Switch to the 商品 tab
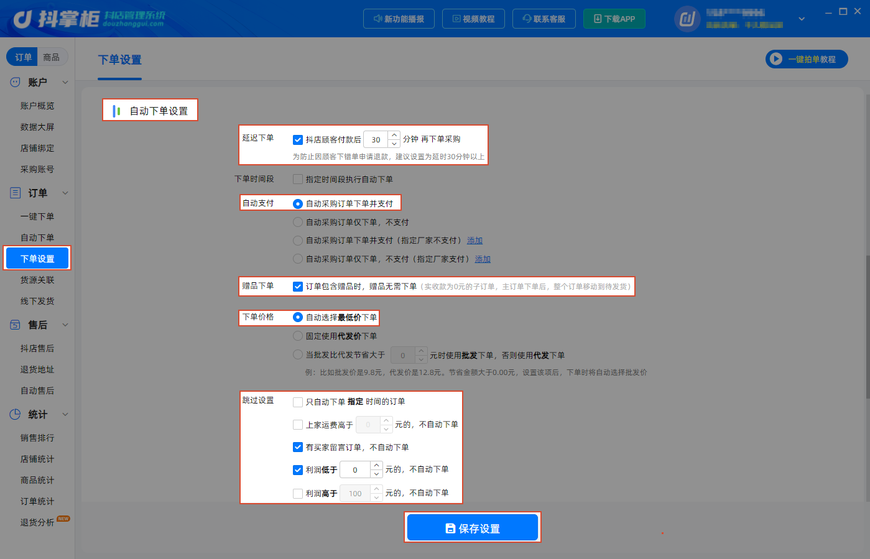The height and width of the screenshot is (559, 870). (52, 57)
